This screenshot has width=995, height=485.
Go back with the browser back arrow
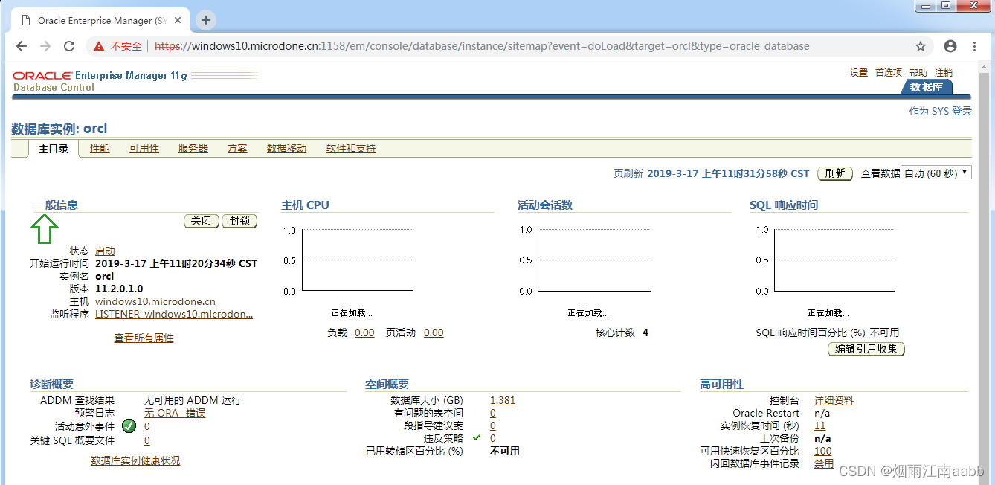tap(21, 46)
